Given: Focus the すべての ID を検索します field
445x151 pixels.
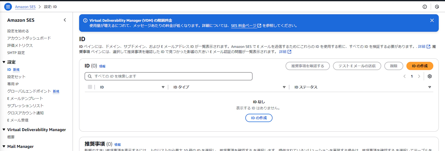Looking at the screenshot, I should pos(169,76).
